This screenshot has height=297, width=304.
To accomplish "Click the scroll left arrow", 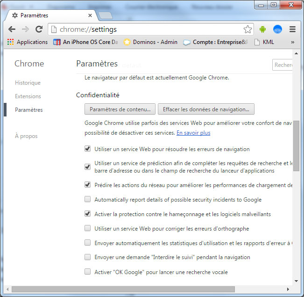I will (7, 289).
